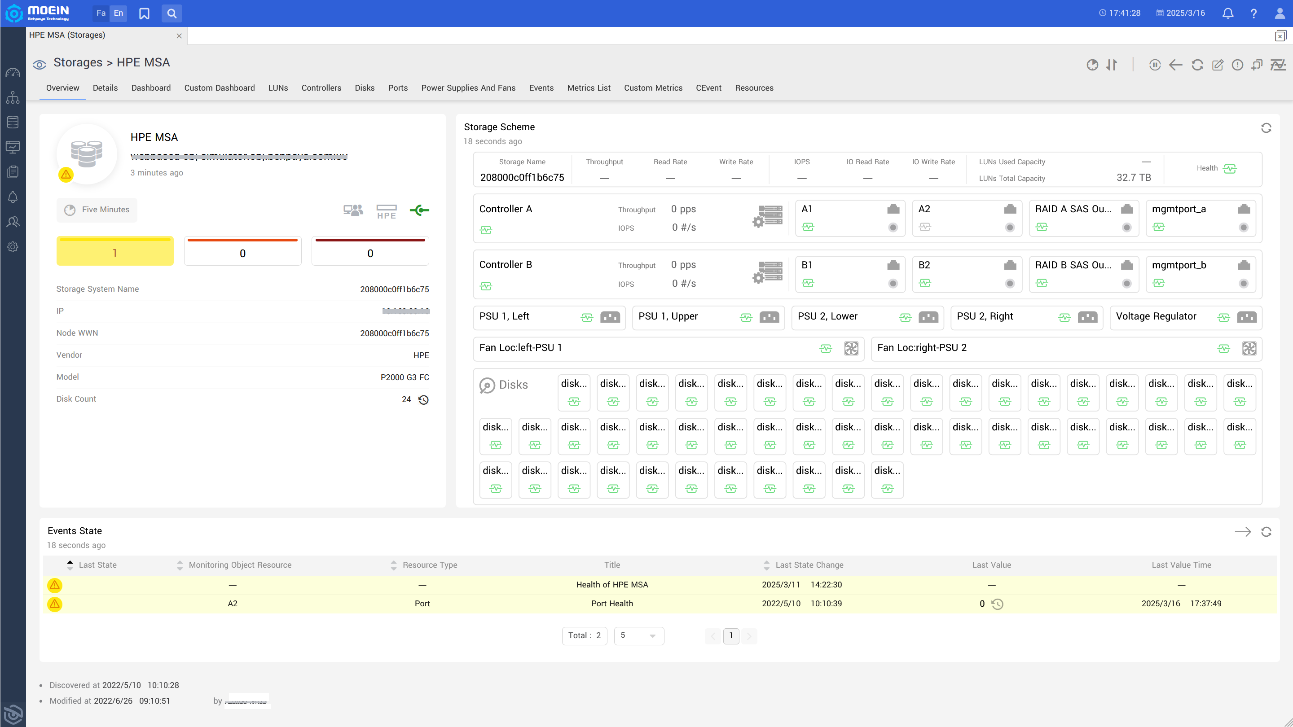The height and width of the screenshot is (727, 1293).
Task: Open the notifications bell in top bar
Action: click(1228, 13)
